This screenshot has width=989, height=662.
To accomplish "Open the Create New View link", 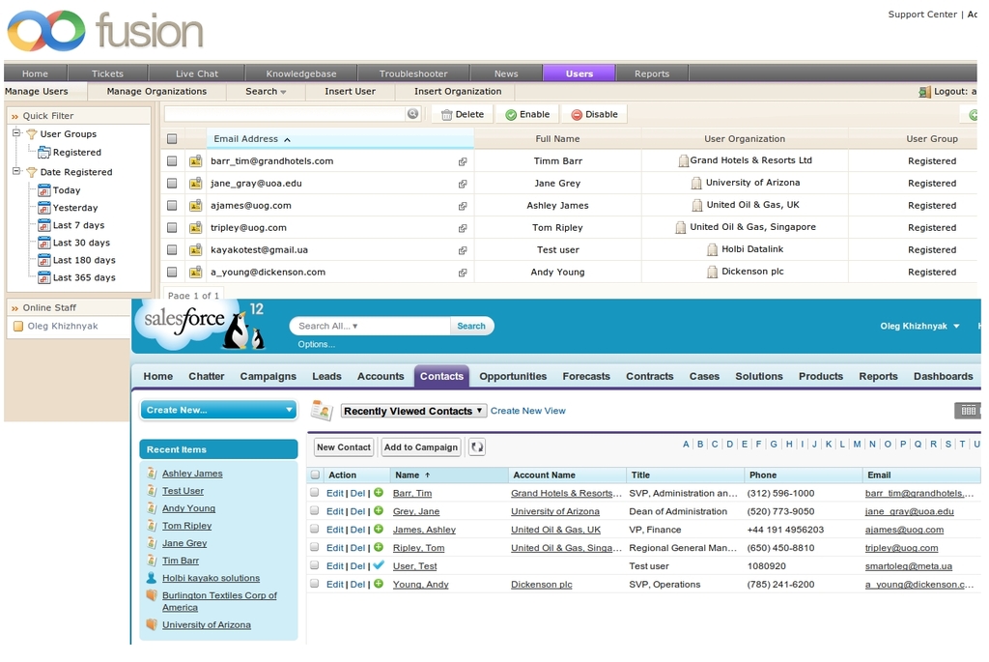I will point(528,411).
